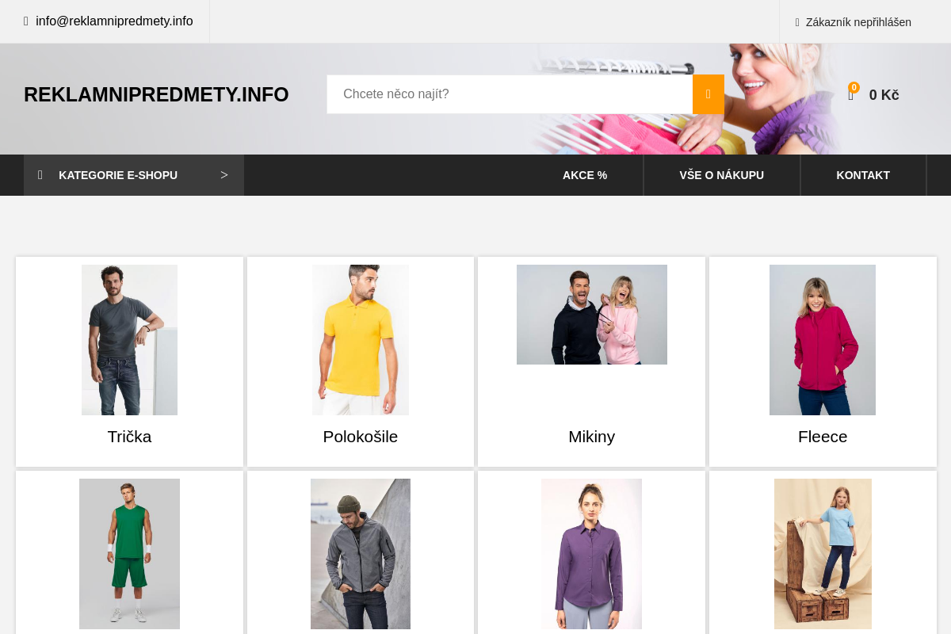
Task: Focus the 'Chcete něco najít?' search field
Action: pos(510,94)
